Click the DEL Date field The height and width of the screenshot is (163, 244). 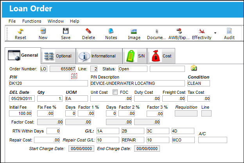[x=22, y=99]
